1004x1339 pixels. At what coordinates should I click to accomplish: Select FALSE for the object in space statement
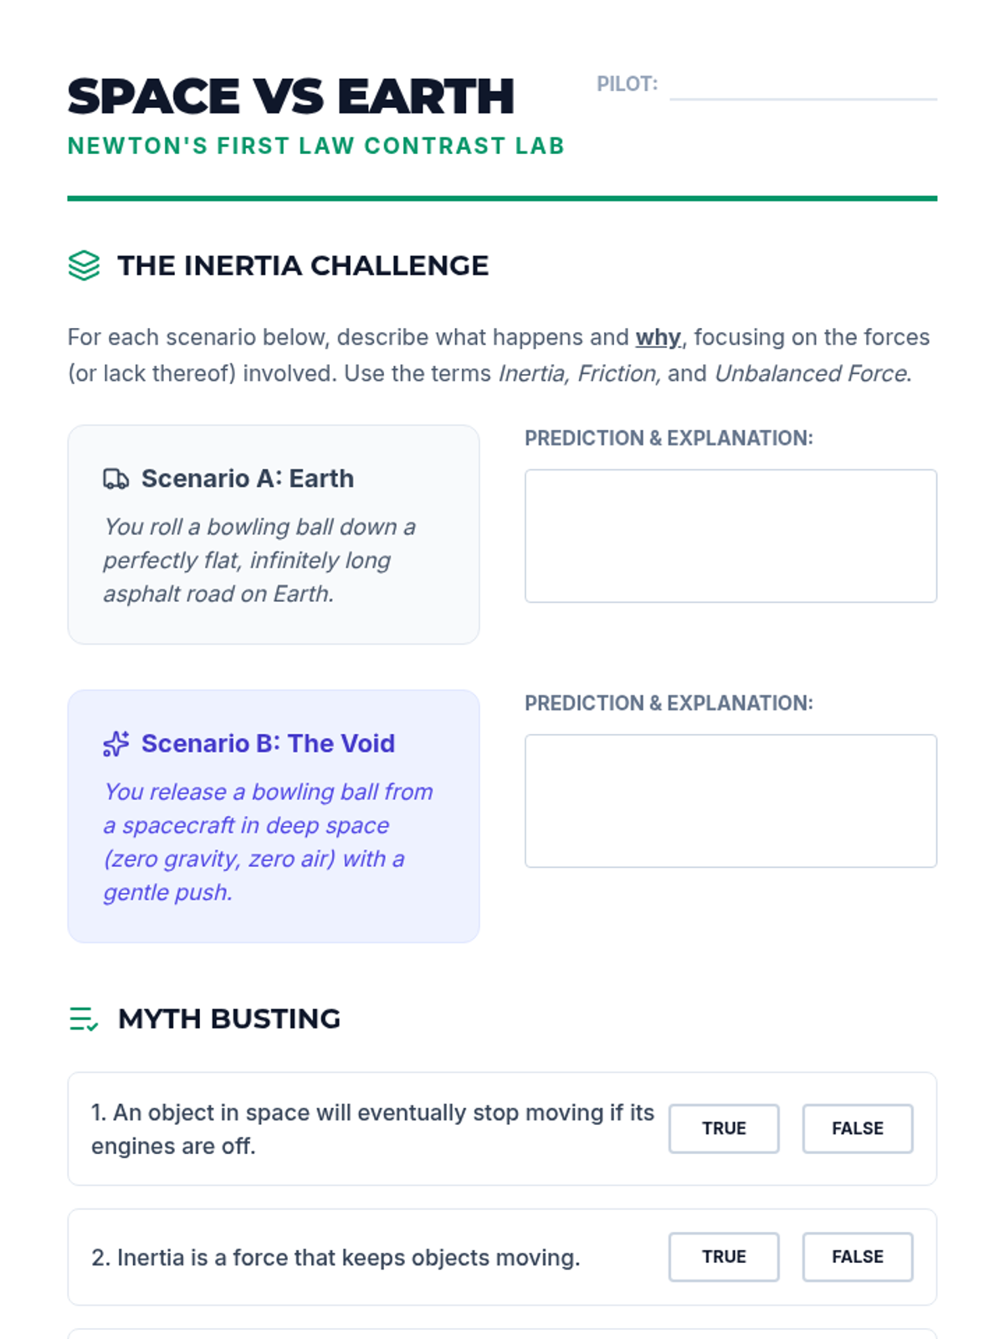pos(858,1128)
